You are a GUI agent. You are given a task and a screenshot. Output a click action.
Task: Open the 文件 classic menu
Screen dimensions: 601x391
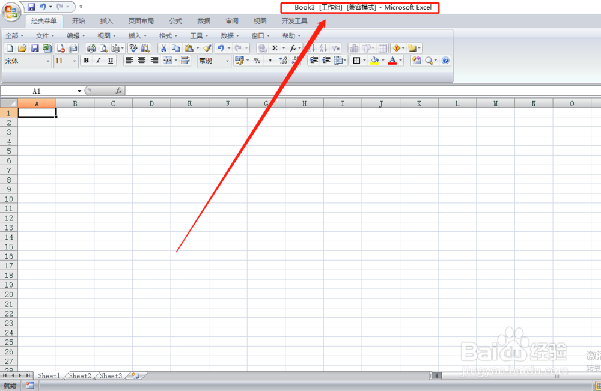point(45,36)
